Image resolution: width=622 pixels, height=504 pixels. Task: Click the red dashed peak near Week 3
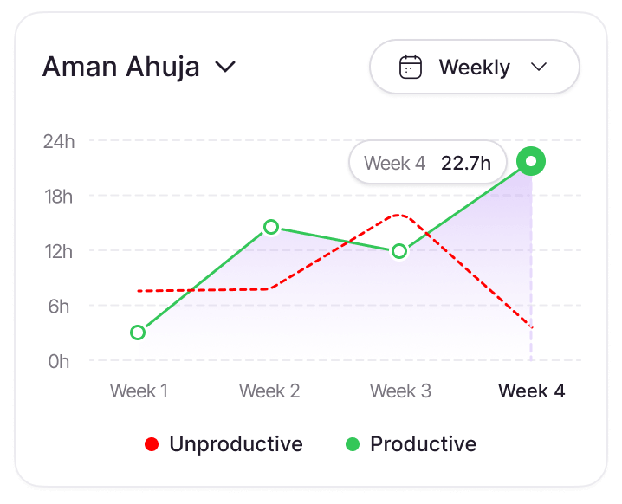click(x=399, y=216)
